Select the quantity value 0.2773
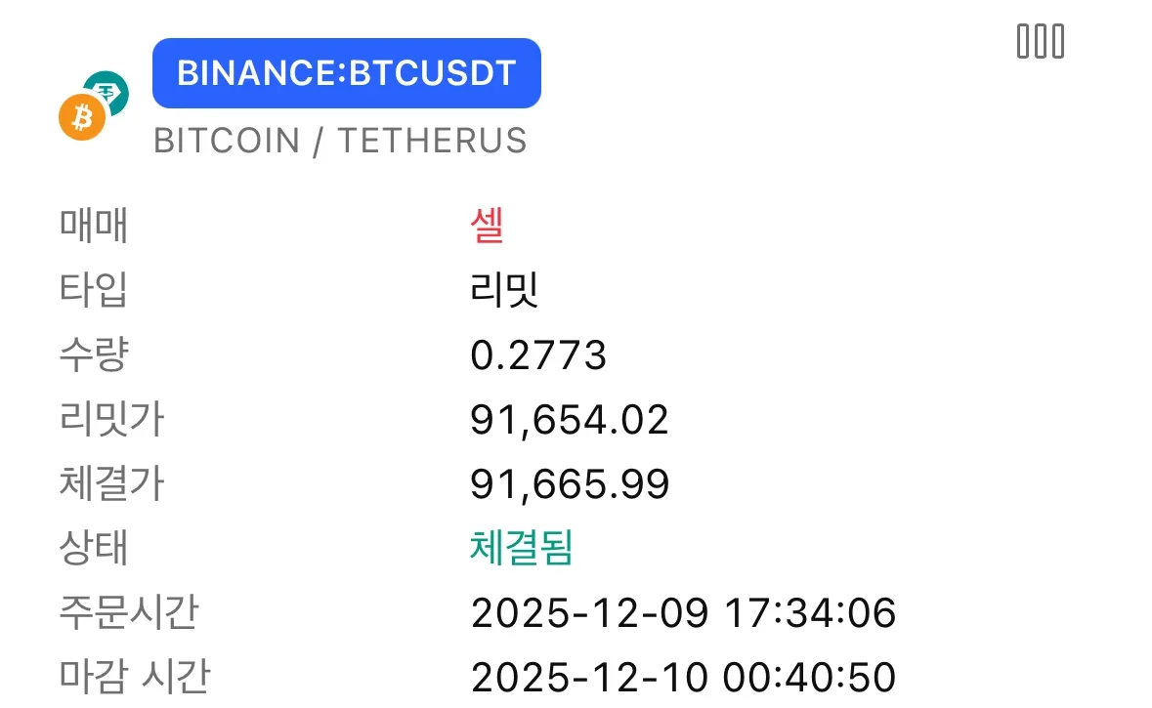 coord(538,355)
